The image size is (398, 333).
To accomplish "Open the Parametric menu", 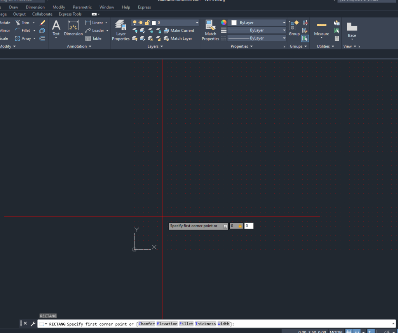I will click(x=82, y=7).
